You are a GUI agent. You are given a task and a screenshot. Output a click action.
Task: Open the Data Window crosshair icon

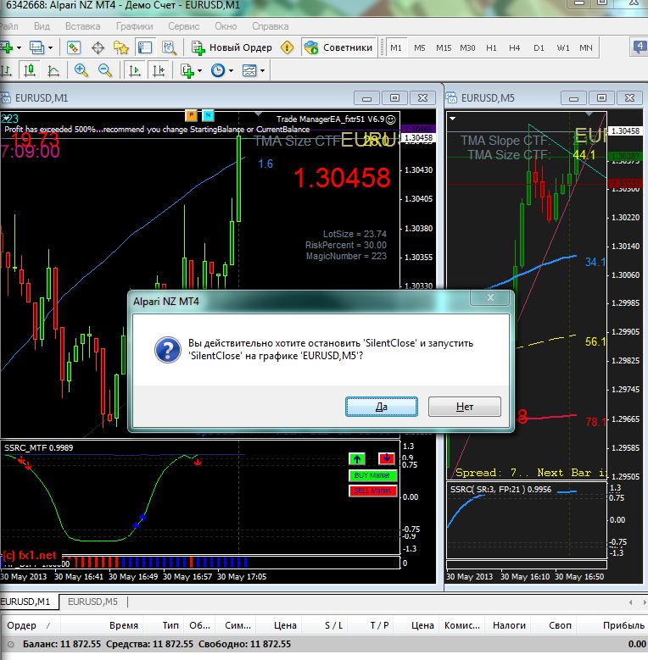click(x=98, y=47)
